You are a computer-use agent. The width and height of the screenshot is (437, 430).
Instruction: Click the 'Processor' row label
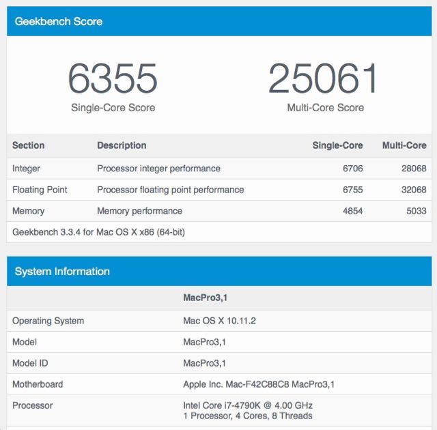point(32,405)
